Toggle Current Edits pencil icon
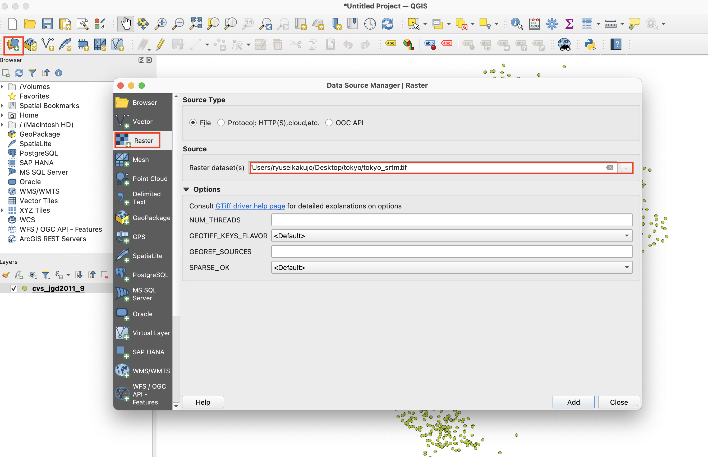The image size is (708, 457). (144, 45)
